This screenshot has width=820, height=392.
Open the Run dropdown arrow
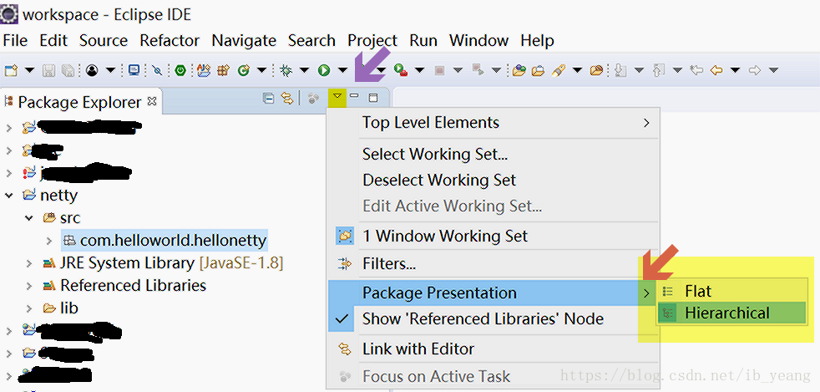(342, 70)
